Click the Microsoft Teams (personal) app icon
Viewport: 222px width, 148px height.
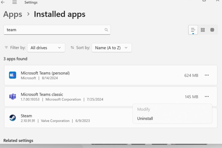13,75
